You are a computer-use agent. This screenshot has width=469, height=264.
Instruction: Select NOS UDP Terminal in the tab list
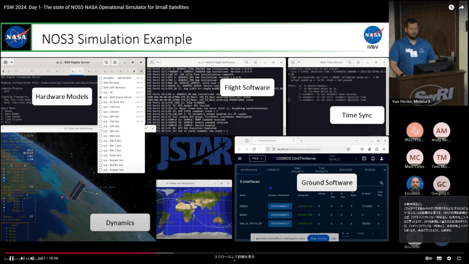(x=121, y=87)
